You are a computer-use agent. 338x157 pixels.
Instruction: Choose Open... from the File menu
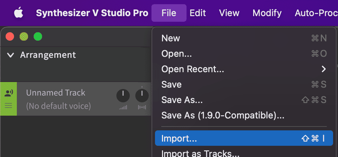[177, 54]
